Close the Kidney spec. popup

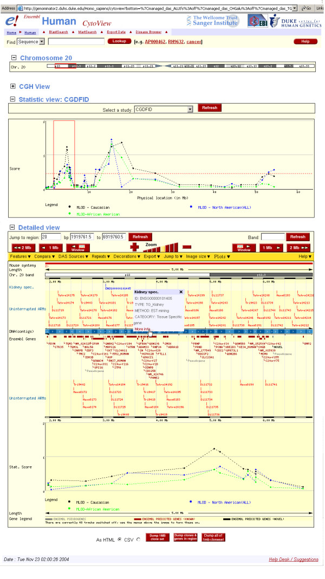tap(181, 292)
